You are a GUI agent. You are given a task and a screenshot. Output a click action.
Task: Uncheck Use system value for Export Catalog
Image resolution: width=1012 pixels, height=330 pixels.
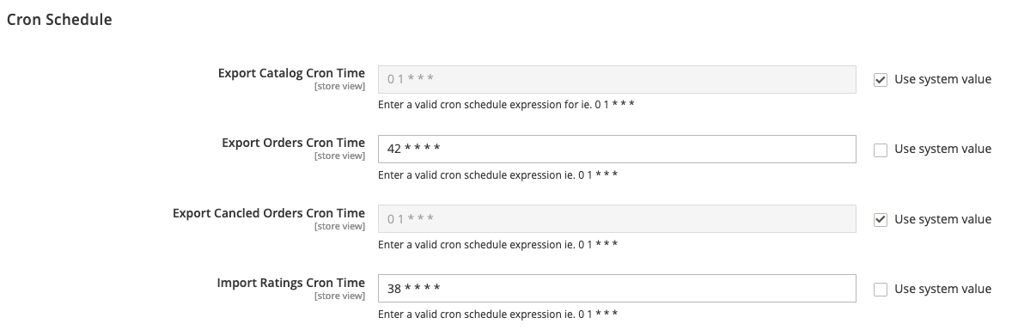881,79
